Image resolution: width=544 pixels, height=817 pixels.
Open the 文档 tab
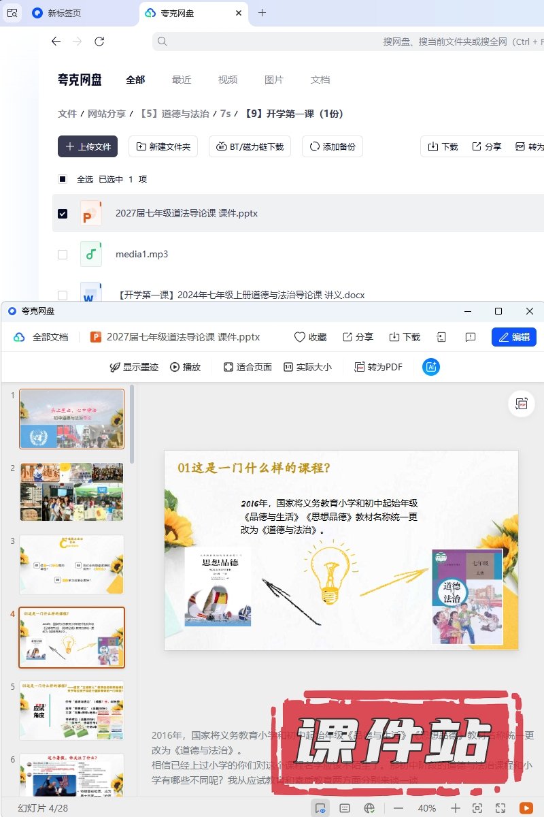320,80
